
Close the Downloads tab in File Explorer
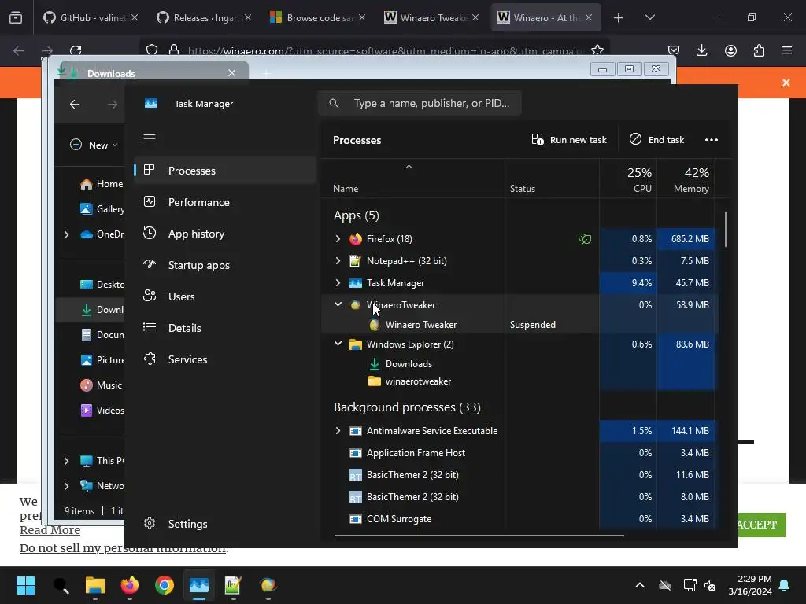(232, 73)
